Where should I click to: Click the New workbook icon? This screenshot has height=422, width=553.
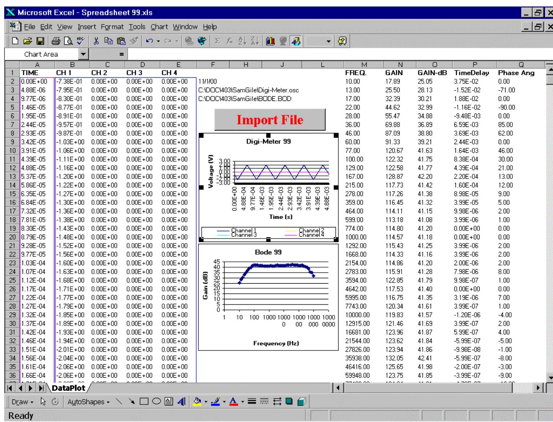pyautogui.click(x=15, y=40)
